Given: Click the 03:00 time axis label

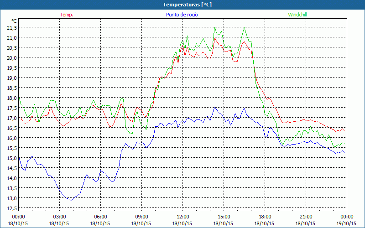Looking at the screenshot, I should [x=59, y=217].
